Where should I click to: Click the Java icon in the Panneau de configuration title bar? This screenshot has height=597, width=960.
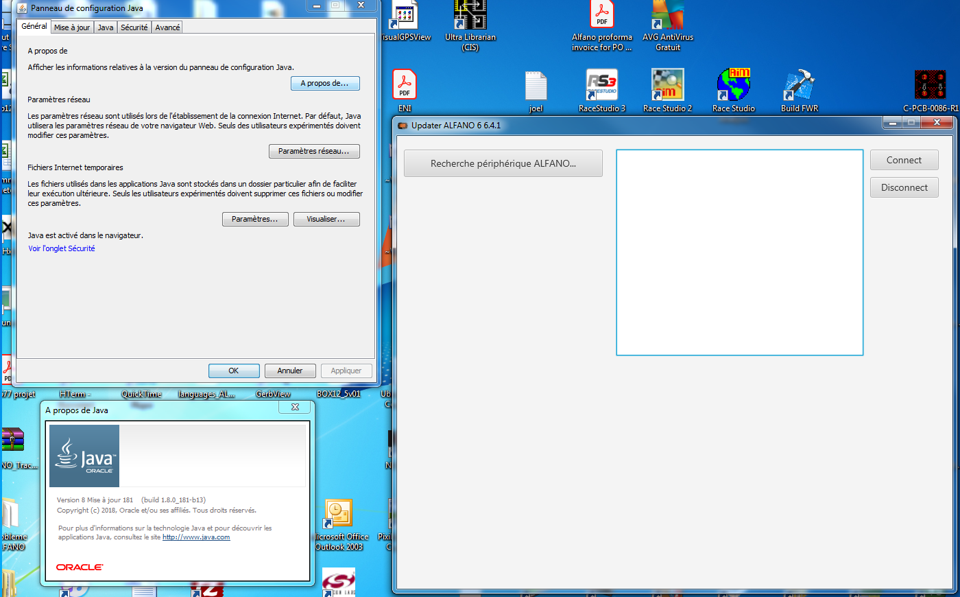(22, 8)
